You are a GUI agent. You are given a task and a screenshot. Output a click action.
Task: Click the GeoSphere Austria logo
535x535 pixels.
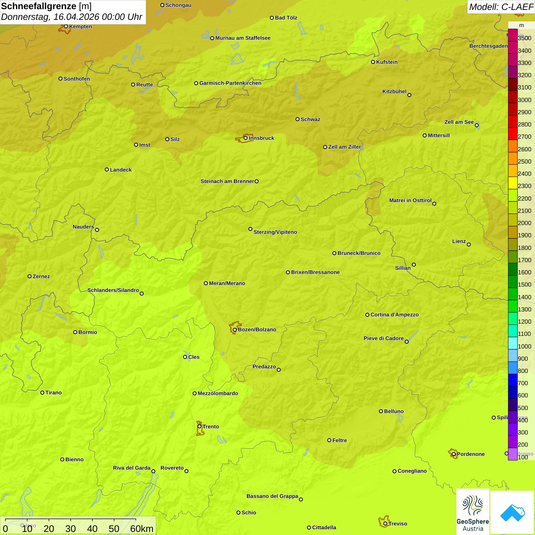point(473,512)
